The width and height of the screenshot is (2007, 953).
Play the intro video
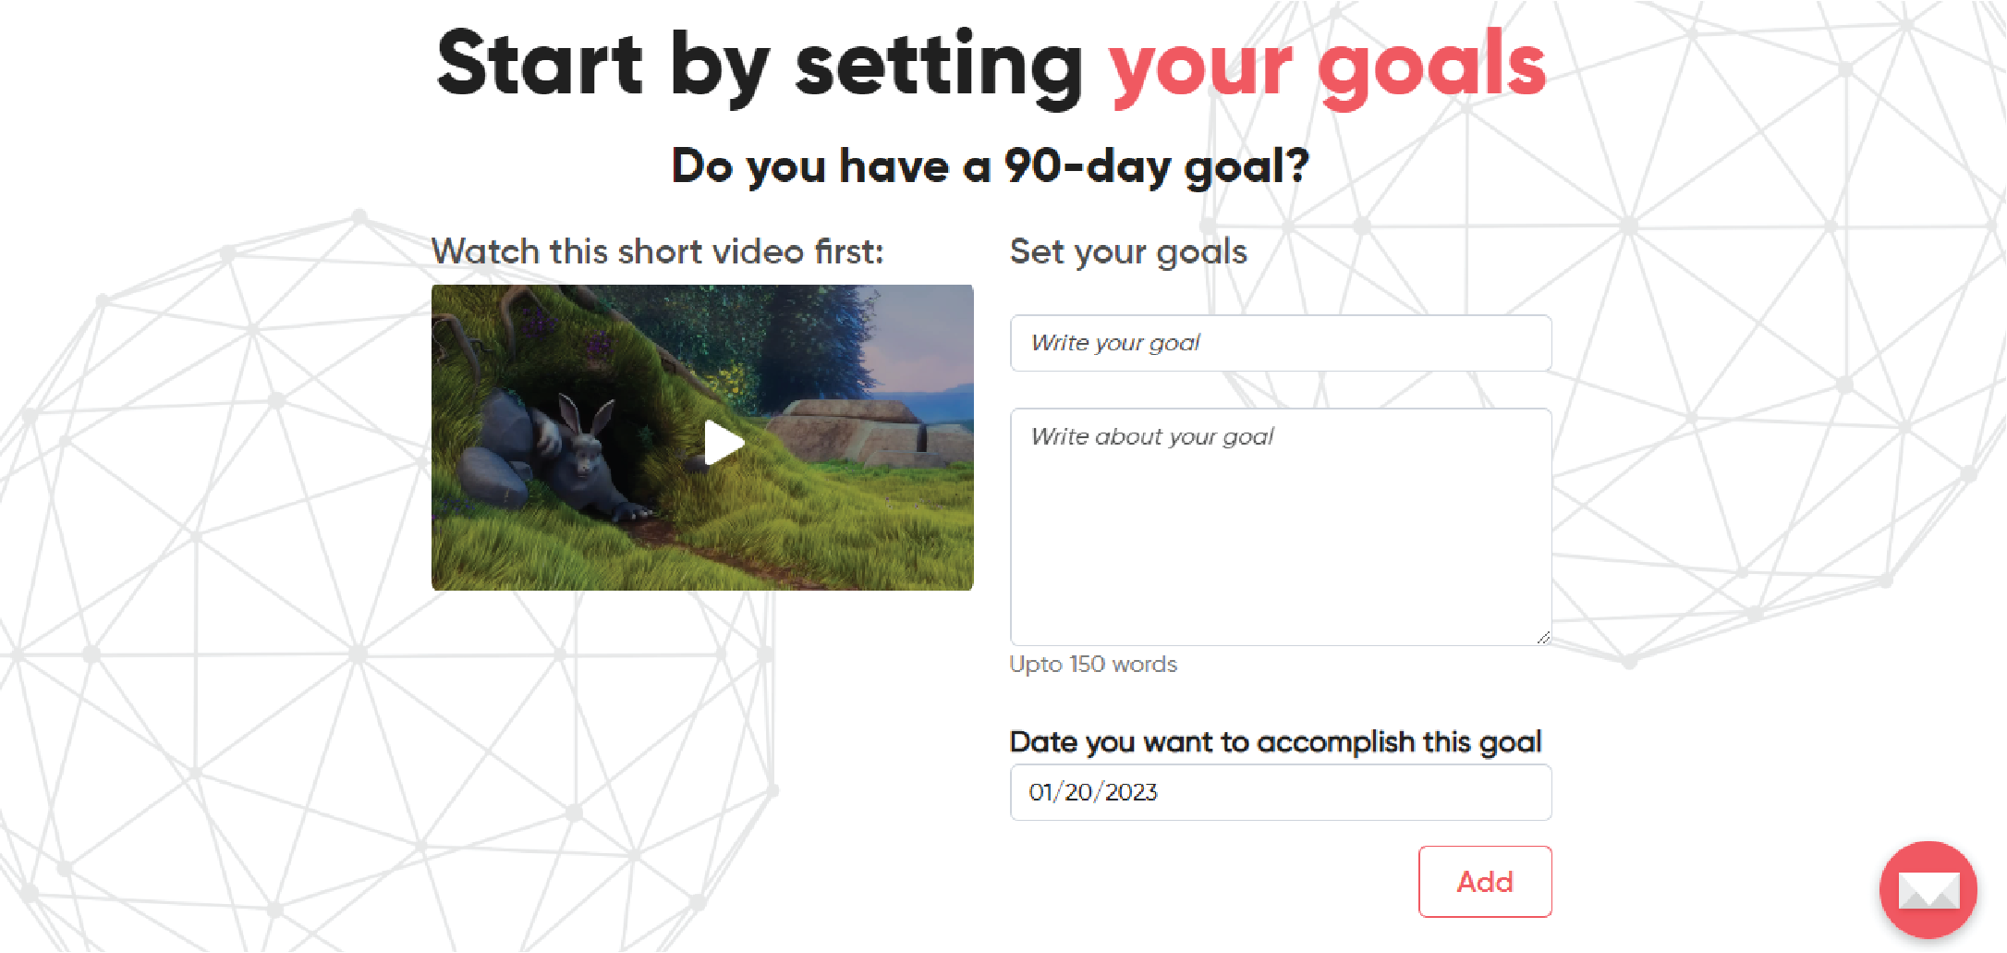[x=724, y=442]
